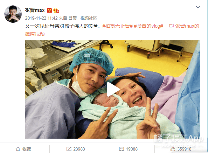Open the 日常 · 视频社区 source link
Viewport: 208px width, 153px height.
[83, 18]
